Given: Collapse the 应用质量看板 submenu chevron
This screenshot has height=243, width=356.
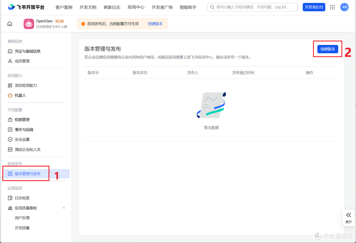Looking at the screenshot, I should (64, 208).
